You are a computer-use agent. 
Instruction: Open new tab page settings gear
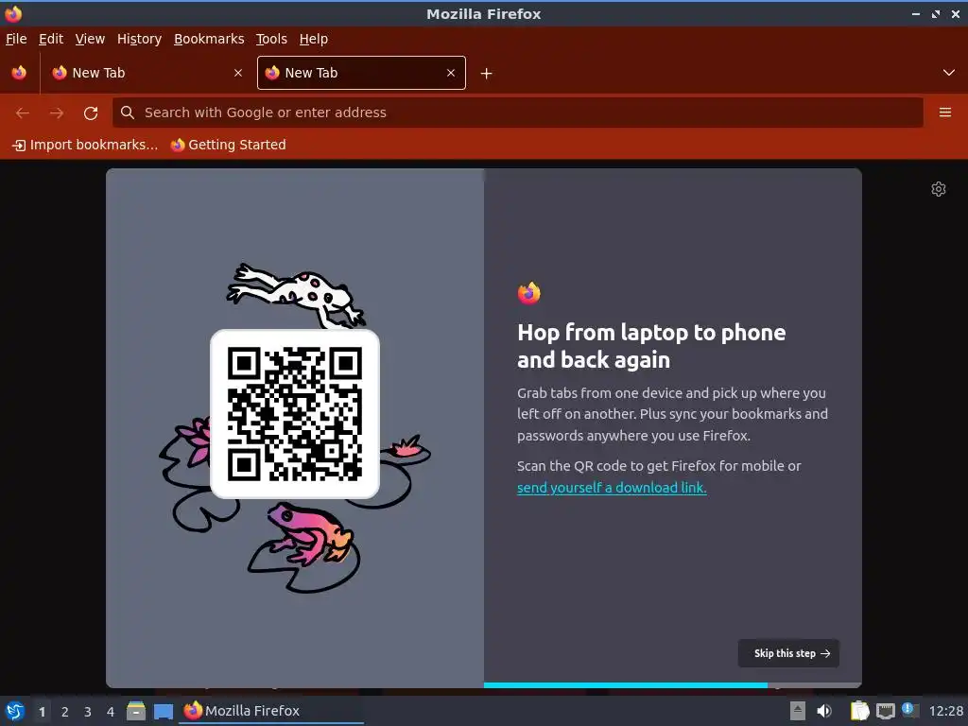click(939, 189)
